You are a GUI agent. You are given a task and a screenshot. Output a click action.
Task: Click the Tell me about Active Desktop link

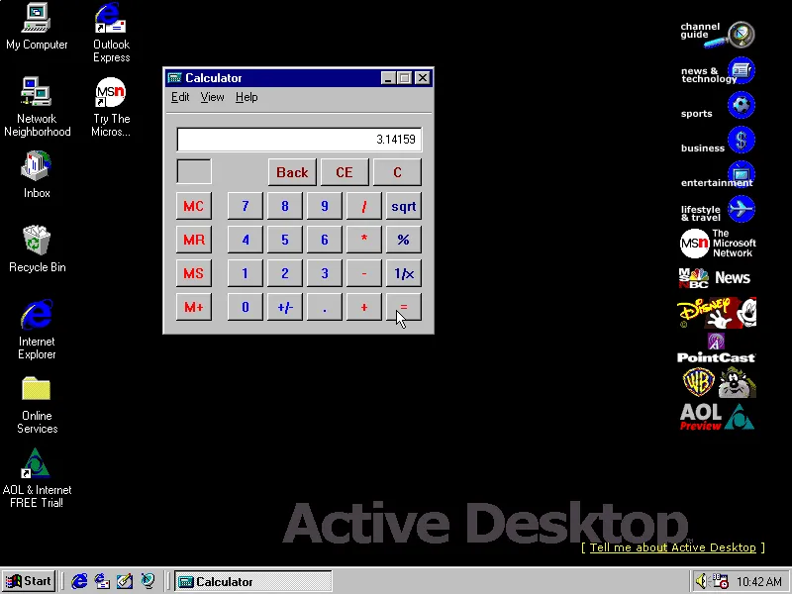672,547
